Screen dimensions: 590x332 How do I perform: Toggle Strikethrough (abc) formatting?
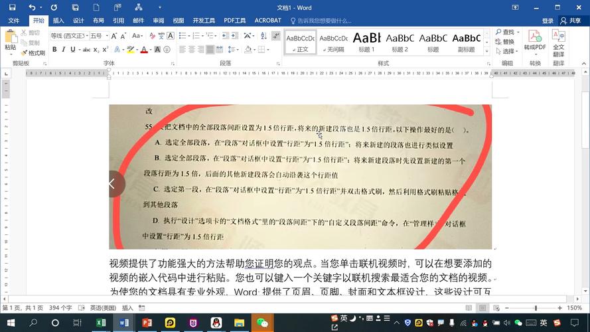86,49
